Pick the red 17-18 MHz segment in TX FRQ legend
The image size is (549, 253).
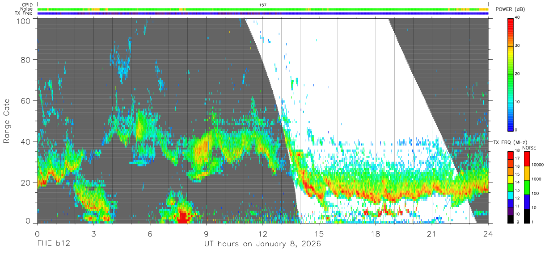pyautogui.click(x=511, y=156)
